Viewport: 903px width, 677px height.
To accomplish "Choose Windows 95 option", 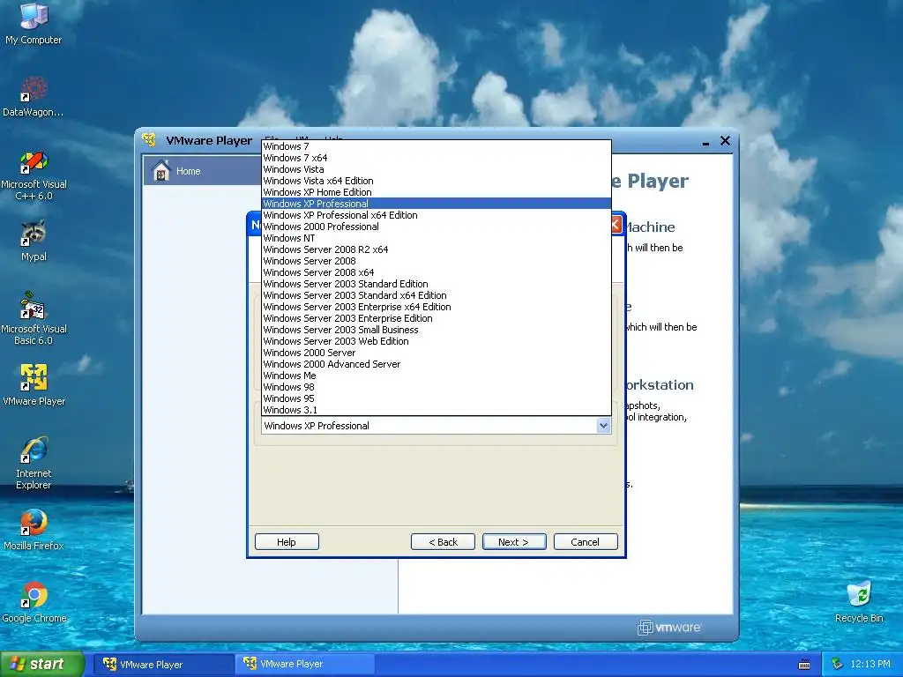I will (x=436, y=398).
